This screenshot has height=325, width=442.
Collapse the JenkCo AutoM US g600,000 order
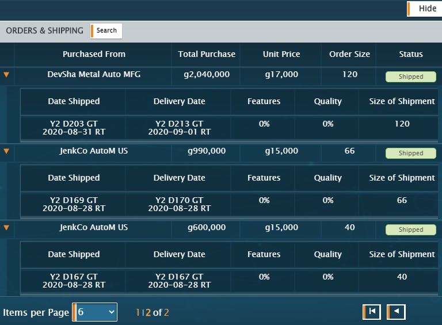6,228
